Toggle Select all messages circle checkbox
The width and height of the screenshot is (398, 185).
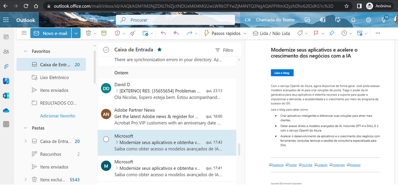click(106, 50)
